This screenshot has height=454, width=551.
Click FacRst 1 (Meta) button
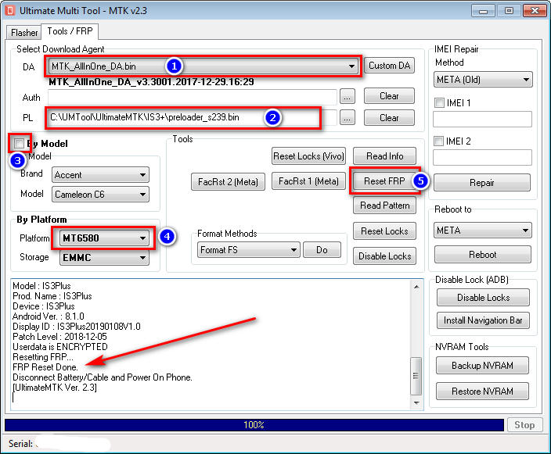[x=308, y=181]
